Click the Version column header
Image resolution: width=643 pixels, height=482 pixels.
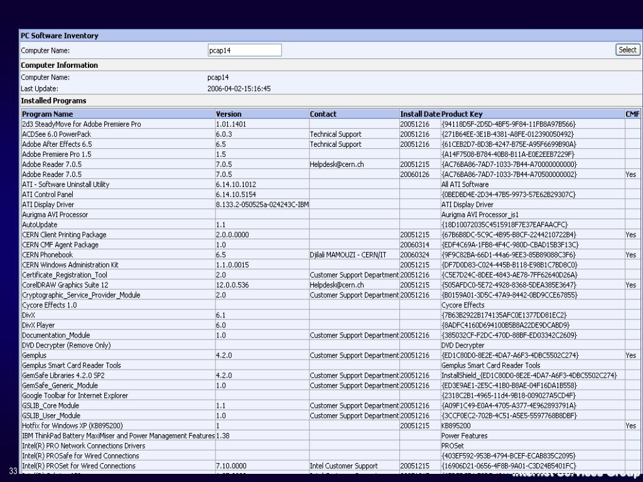(x=229, y=114)
